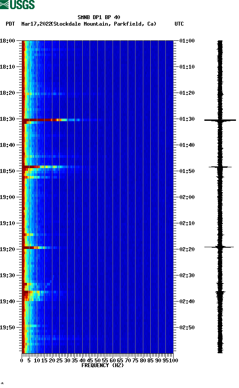Click the 01:20 UTC time label

coord(187,93)
